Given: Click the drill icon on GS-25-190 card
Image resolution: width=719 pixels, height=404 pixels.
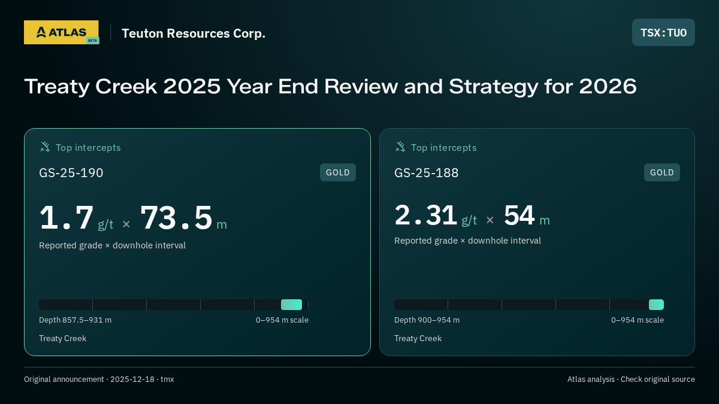Looking at the screenshot, I should pos(45,147).
